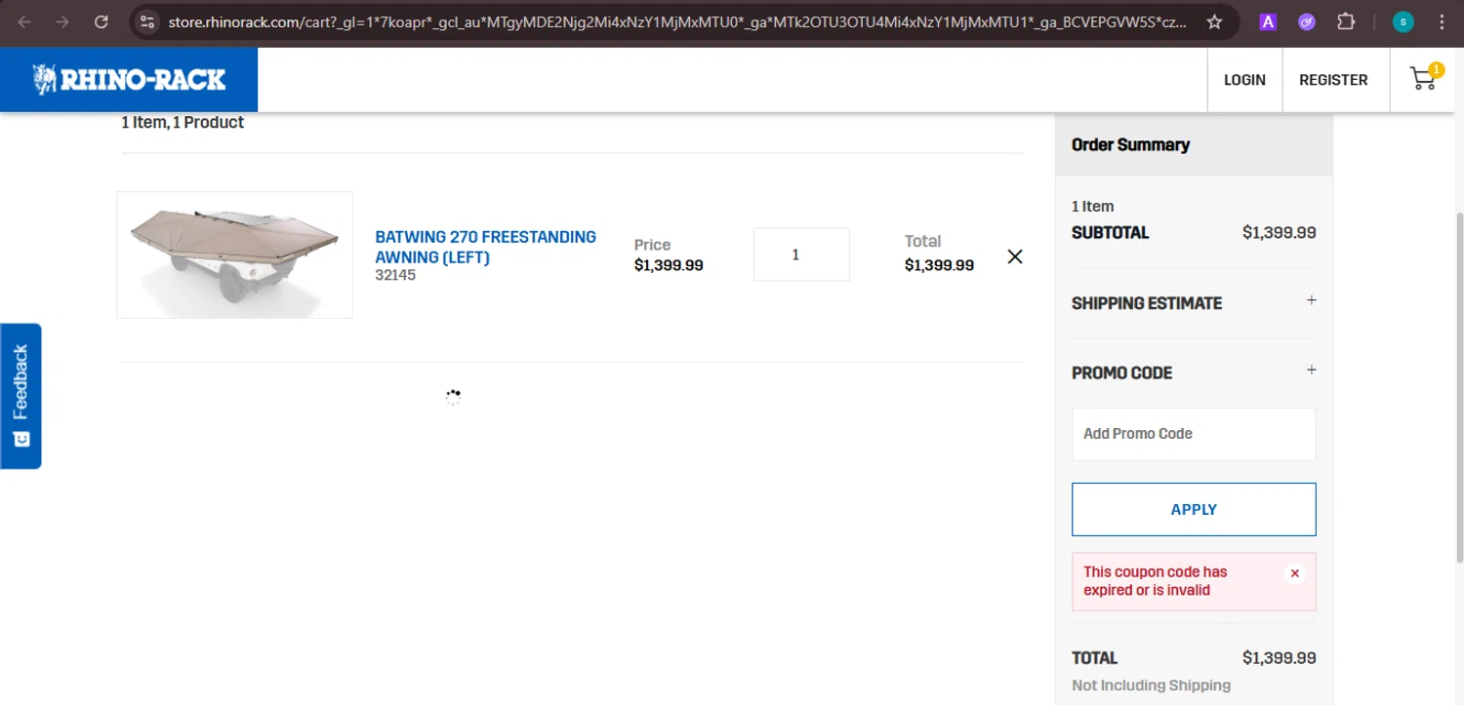Screen dimensions: 1464x705
Task: Click the '1 Item, 1 Product' text
Action: 183,123
